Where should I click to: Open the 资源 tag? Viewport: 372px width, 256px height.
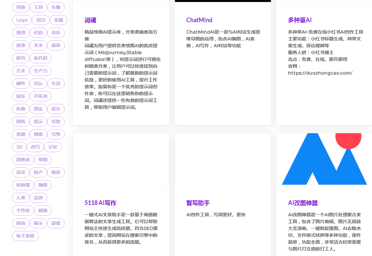[20, 134]
